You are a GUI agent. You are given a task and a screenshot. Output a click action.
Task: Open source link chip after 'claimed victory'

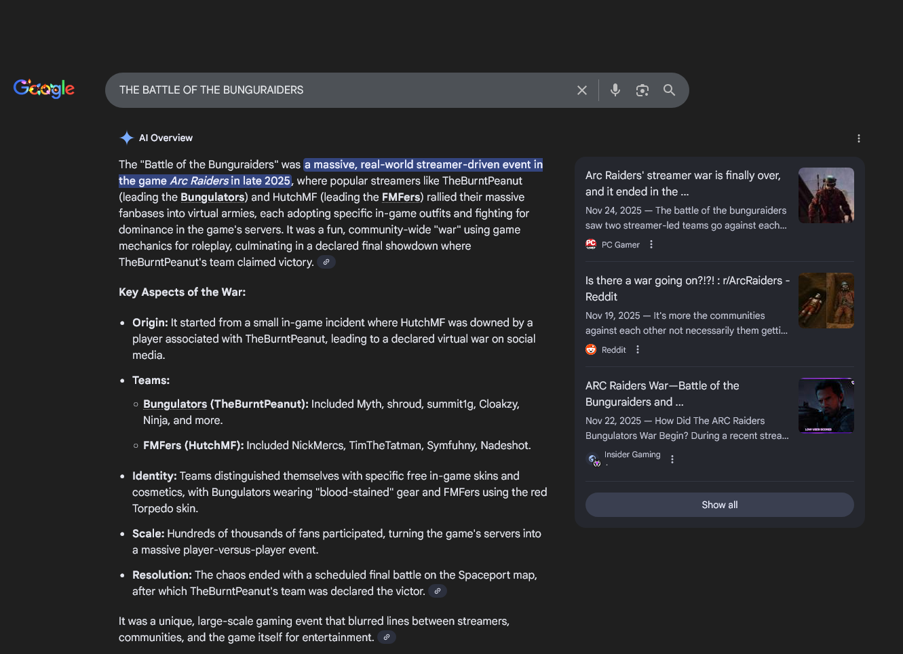[x=326, y=263]
